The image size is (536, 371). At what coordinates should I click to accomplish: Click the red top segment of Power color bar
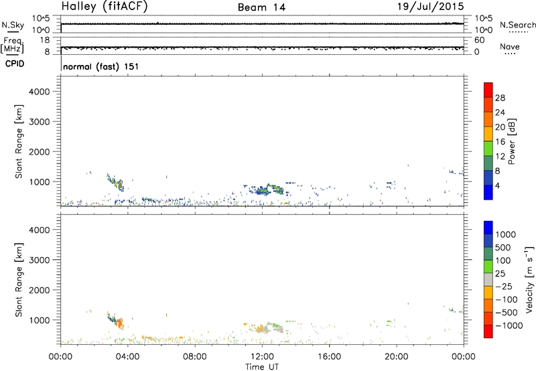pyautogui.click(x=488, y=90)
